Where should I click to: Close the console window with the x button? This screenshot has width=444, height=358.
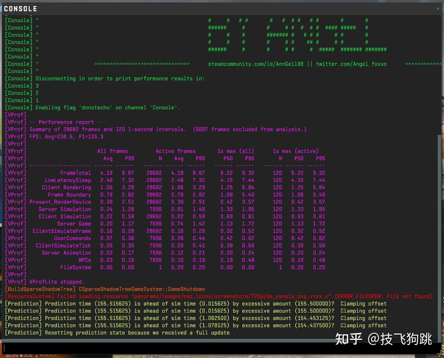[438, 9]
